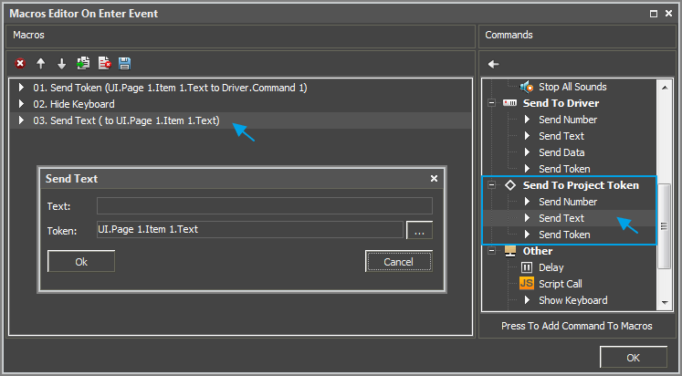This screenshot has width=682, height=376.
Task: Select Send Token under Send To Driver
Action: (564, 169)
